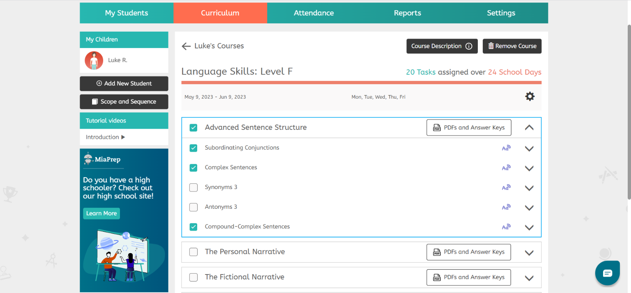This screenshot has width=631, height=293.
Task: Uncheck the Compound-Complex Sentences task
Action: click(193, 227)
